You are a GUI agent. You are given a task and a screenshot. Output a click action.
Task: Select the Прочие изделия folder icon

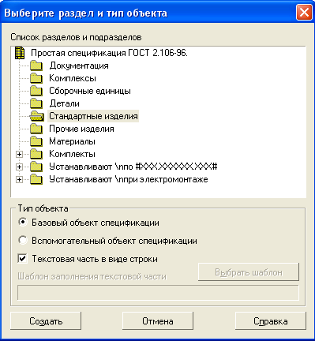36,129
